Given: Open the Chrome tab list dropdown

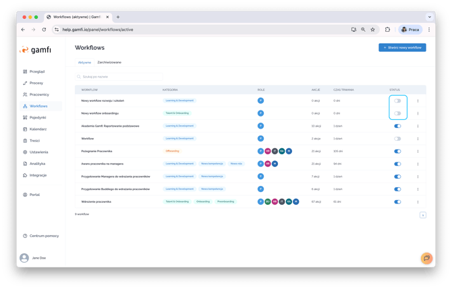Looking at the screenshot, I should pos(430,16).
